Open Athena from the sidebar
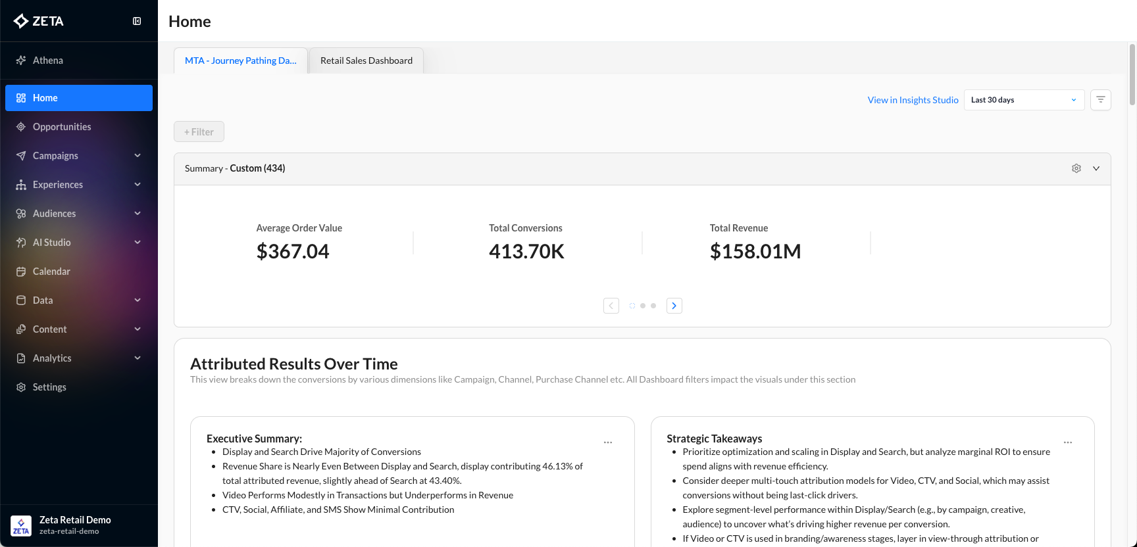The height and width of the screenshot is (547, 1137). 48,60
